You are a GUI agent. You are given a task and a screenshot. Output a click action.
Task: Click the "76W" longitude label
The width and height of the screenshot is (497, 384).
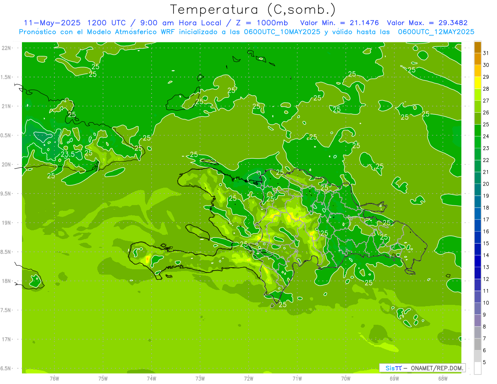54,378
